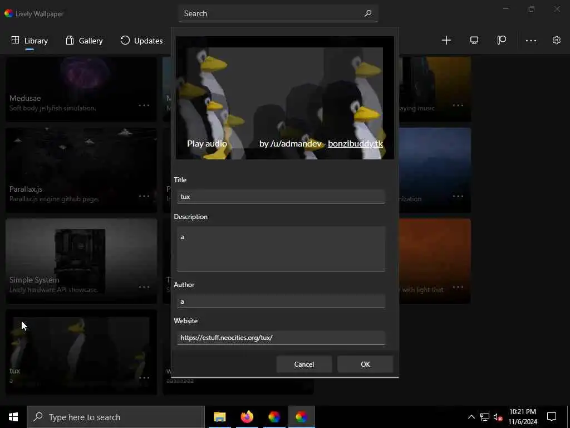570x428 pixels.
Task: Open Lively settings gear icon
Action: pos(557,40)
